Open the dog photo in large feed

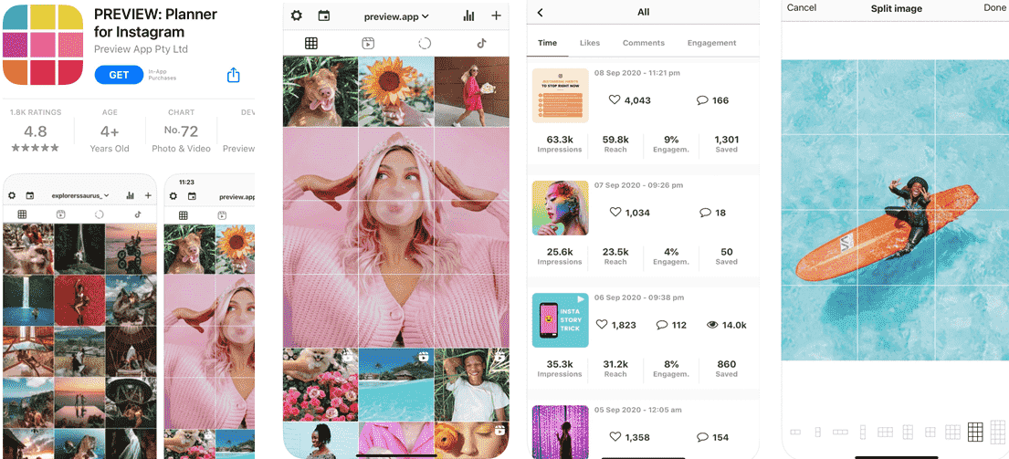(321, 91)
